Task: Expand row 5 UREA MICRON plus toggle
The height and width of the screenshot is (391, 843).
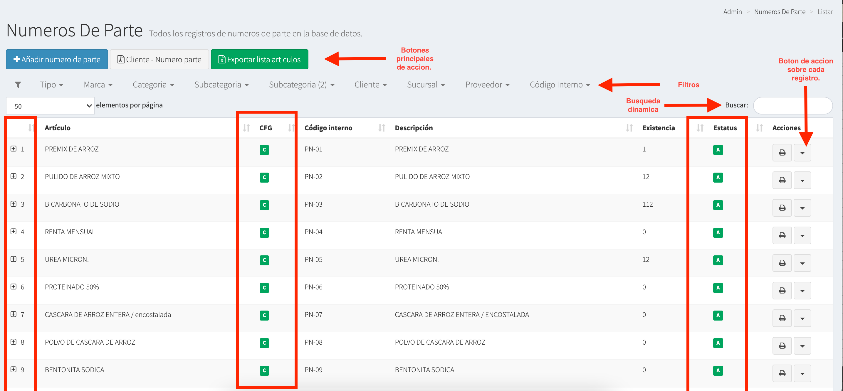Action: point(14,259)
